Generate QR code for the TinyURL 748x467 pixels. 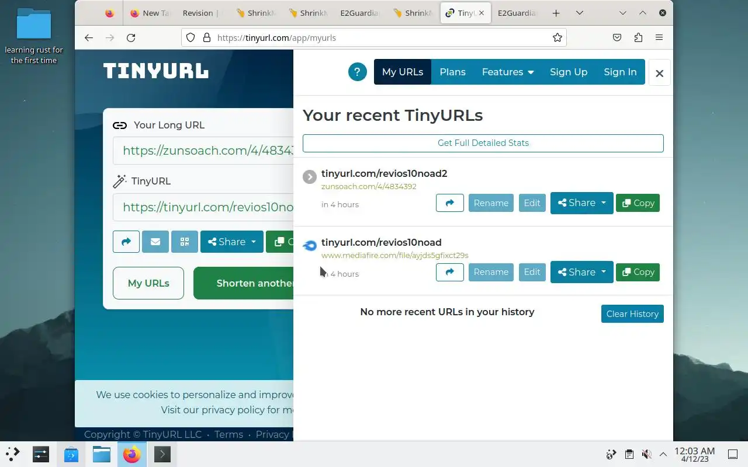185,242
